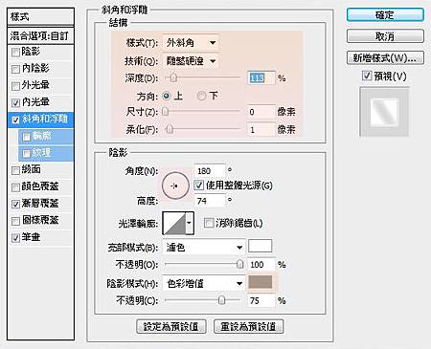Click the 尺寸 size slider handle
This screenshot has width=431, height=349.
(x=166, y=112)
